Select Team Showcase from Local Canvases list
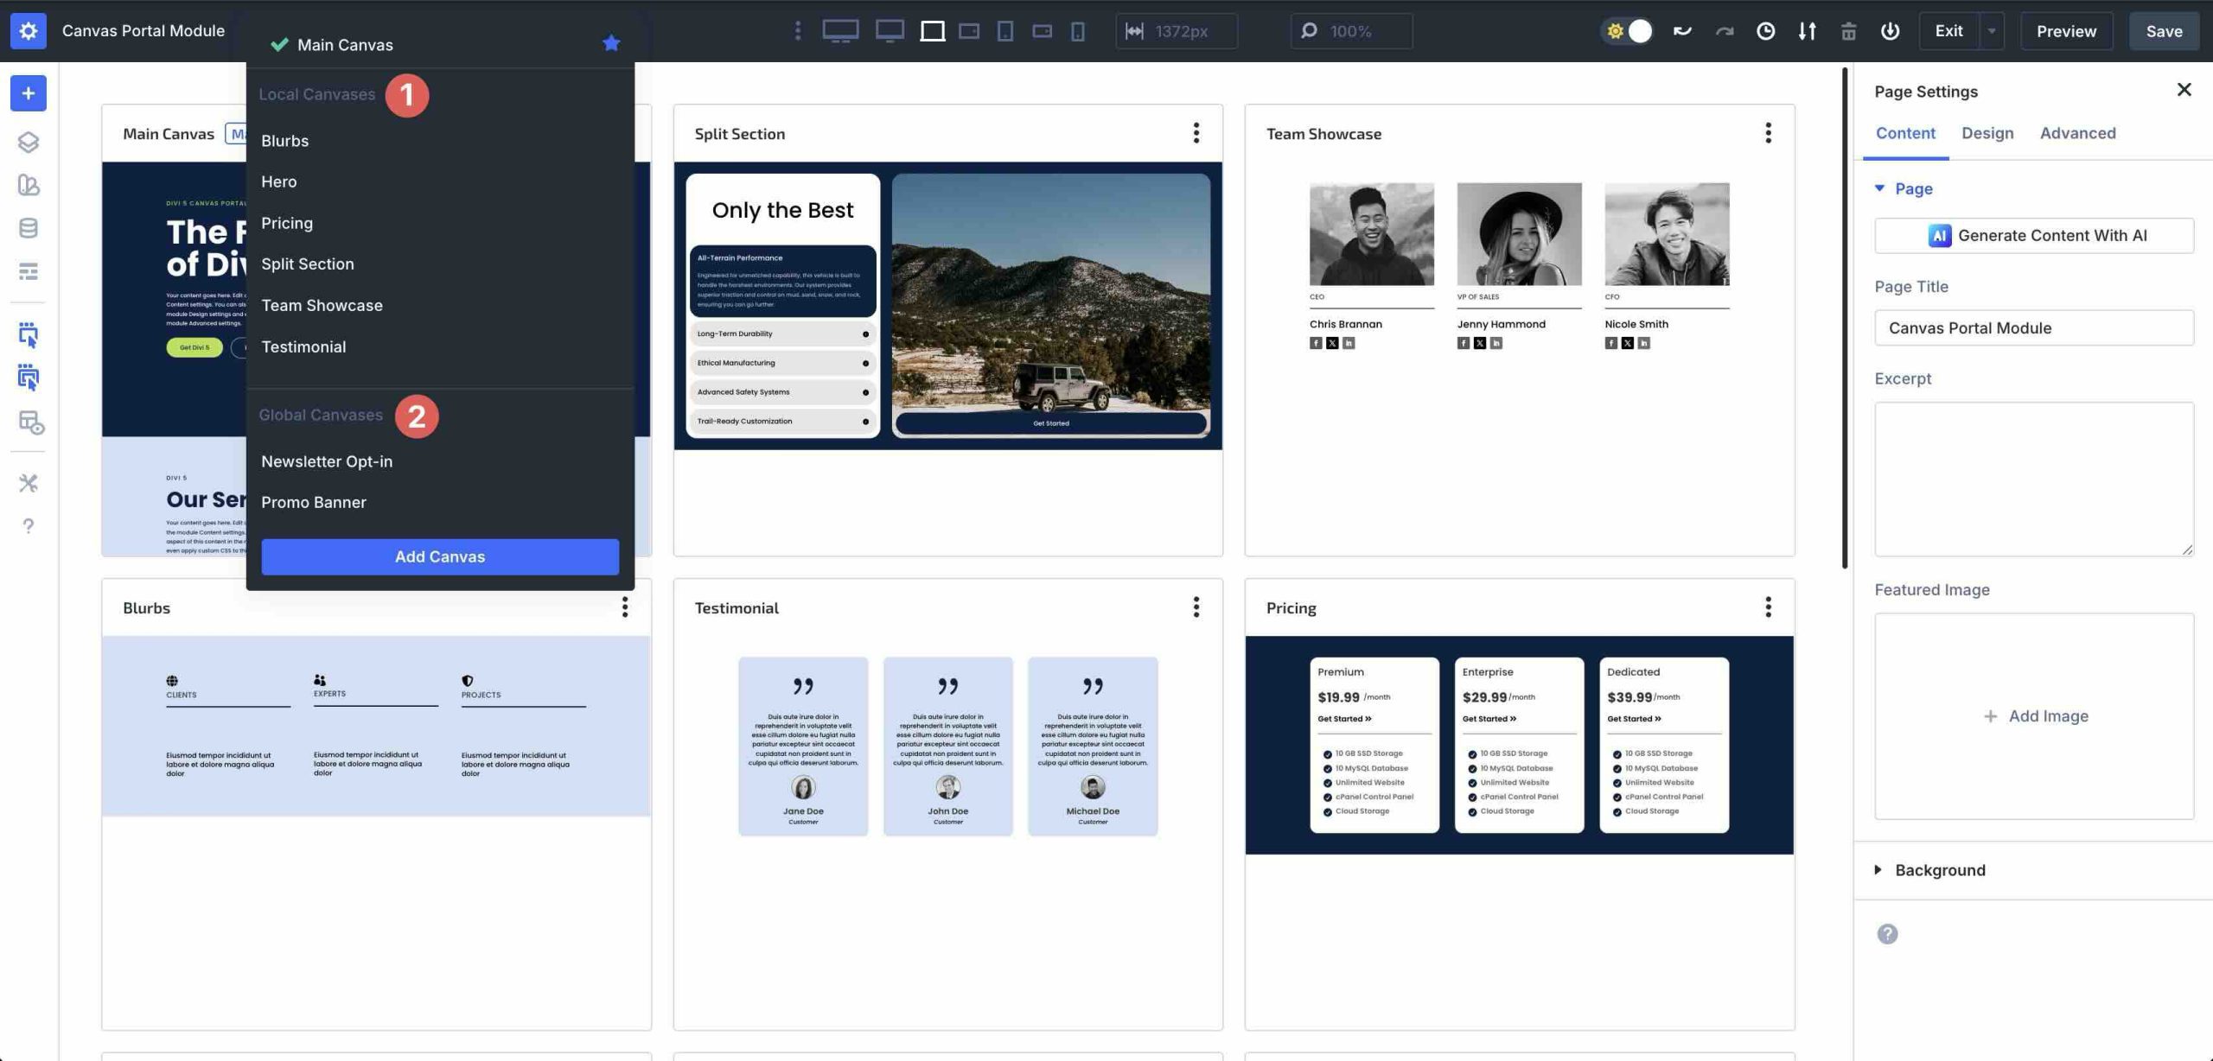The image size is (2213, 1061). click(x=322, y=305)
